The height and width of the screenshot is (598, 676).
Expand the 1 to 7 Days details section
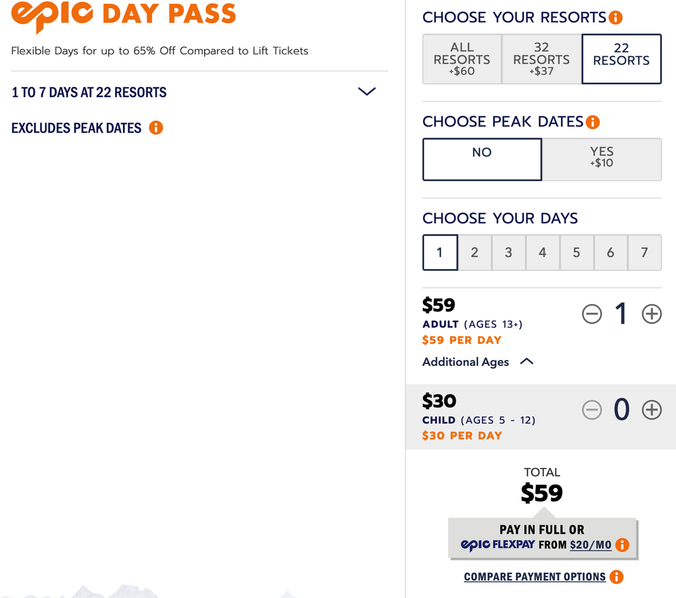click(x=367, y=91)
